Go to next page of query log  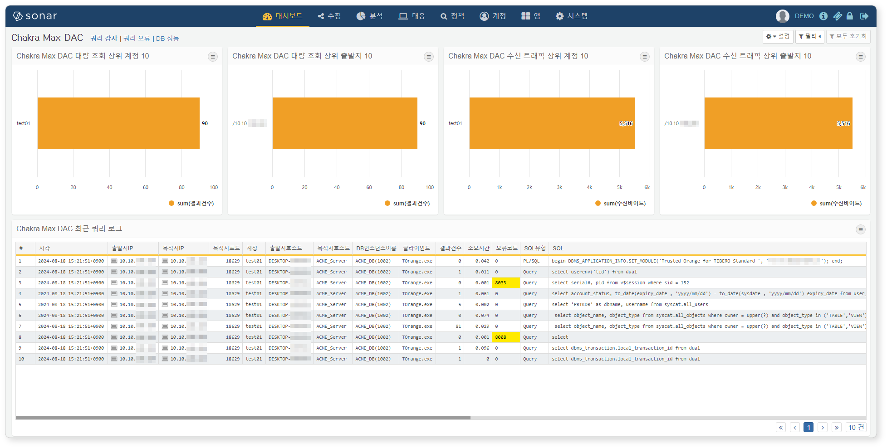click(x=823, y=427)
